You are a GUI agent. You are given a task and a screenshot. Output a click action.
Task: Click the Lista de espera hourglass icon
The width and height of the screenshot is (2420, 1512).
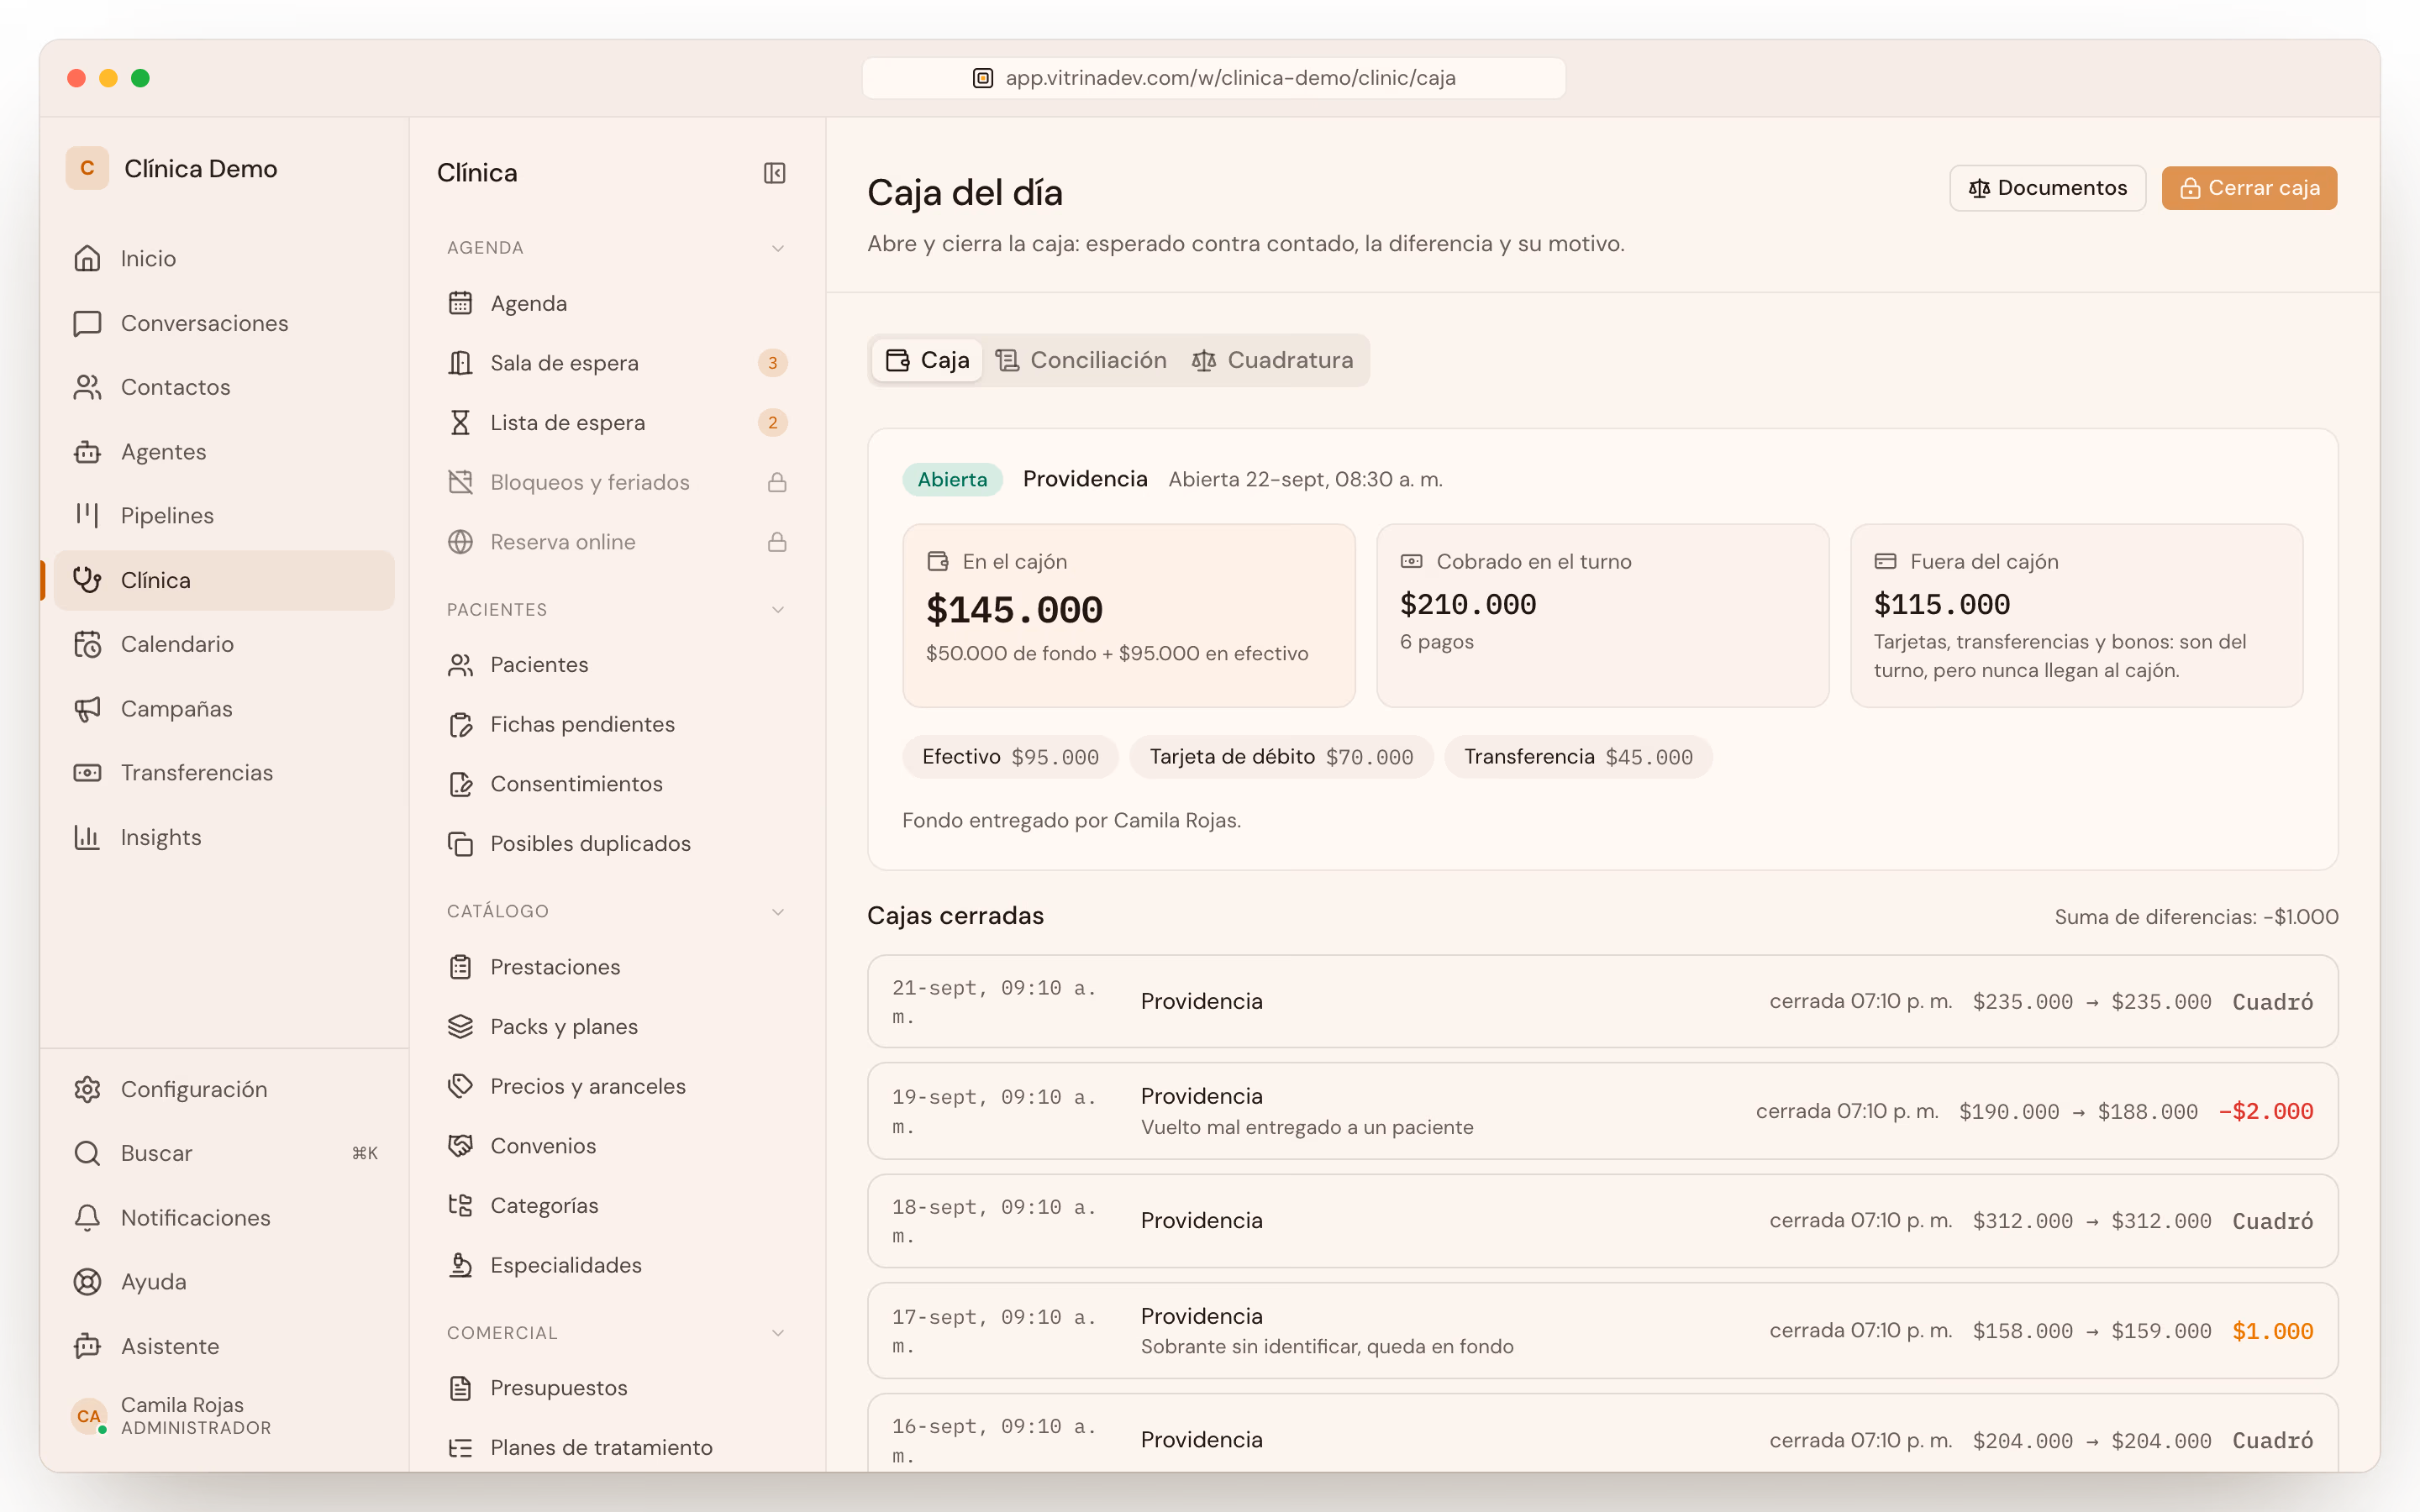click(x=460, y=423)
